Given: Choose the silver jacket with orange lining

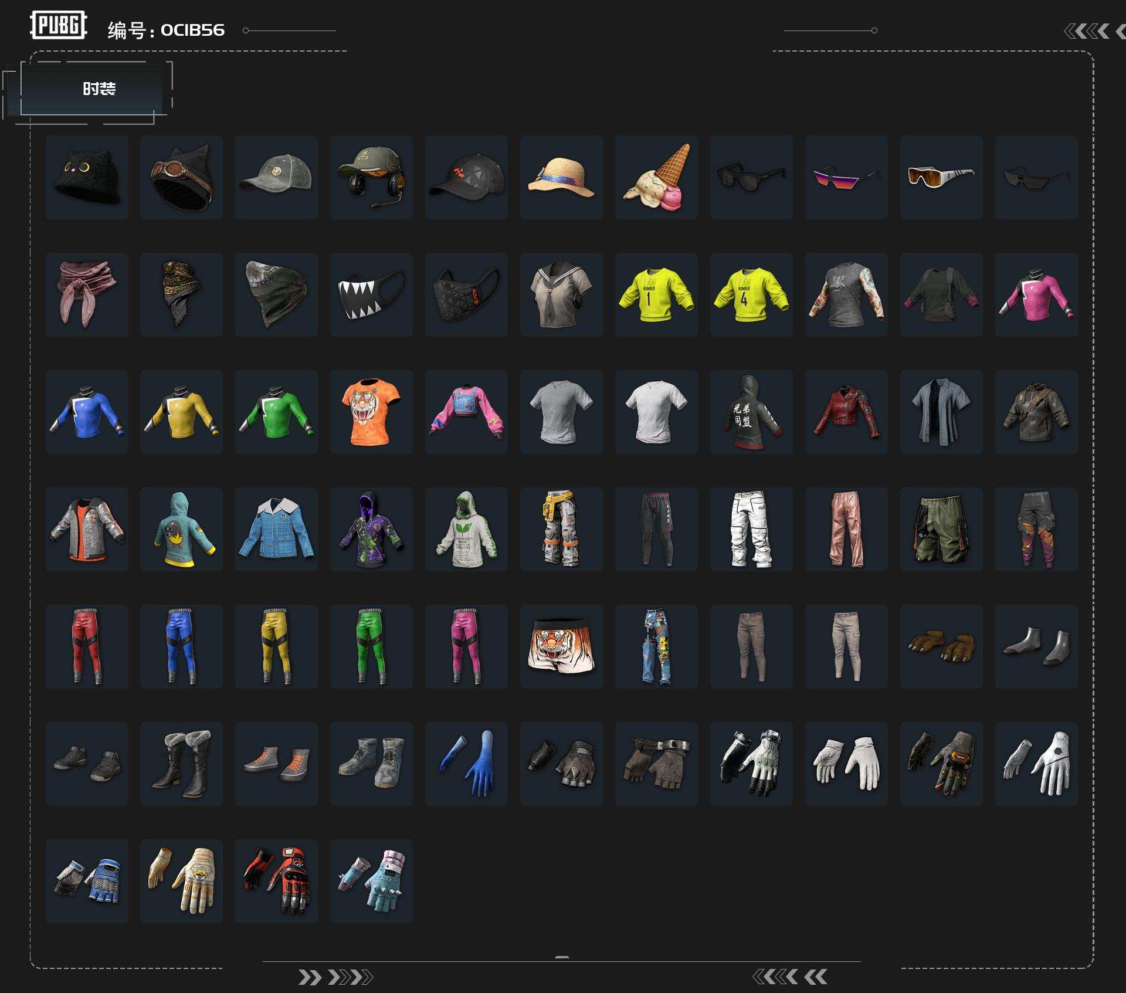Looking at the screenshot, I should pos(87,529).
